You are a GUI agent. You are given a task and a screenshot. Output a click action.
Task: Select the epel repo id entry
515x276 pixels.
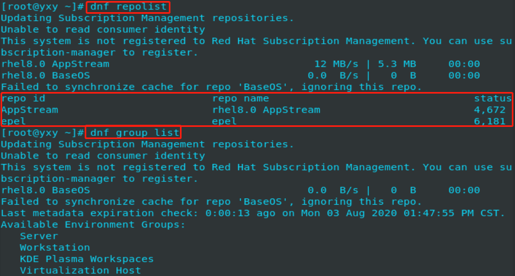(x=13, y=122)
